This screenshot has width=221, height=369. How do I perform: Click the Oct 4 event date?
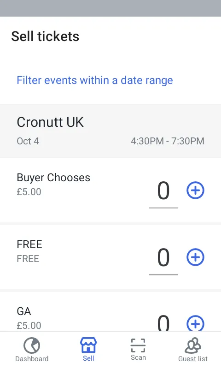28,141
